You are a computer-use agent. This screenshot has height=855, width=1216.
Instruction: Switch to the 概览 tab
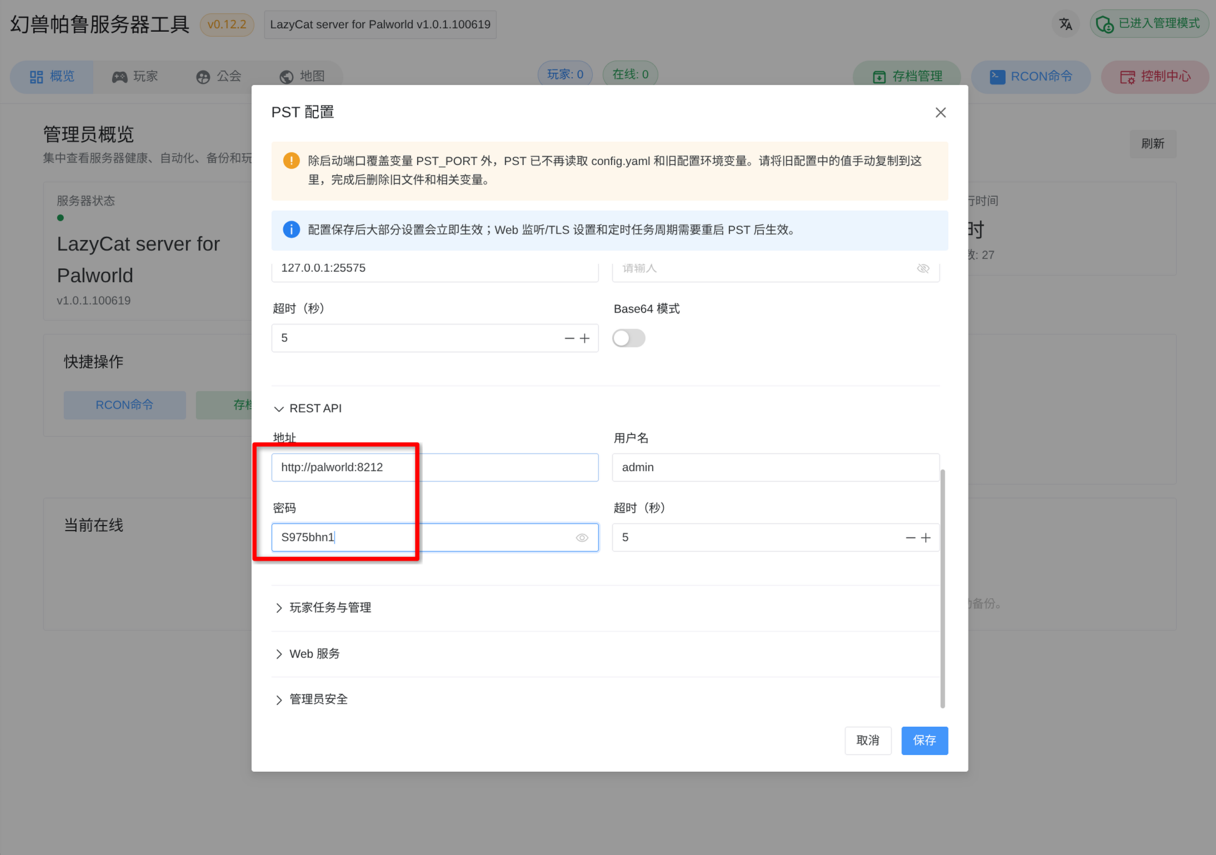(x=52, y=77)
